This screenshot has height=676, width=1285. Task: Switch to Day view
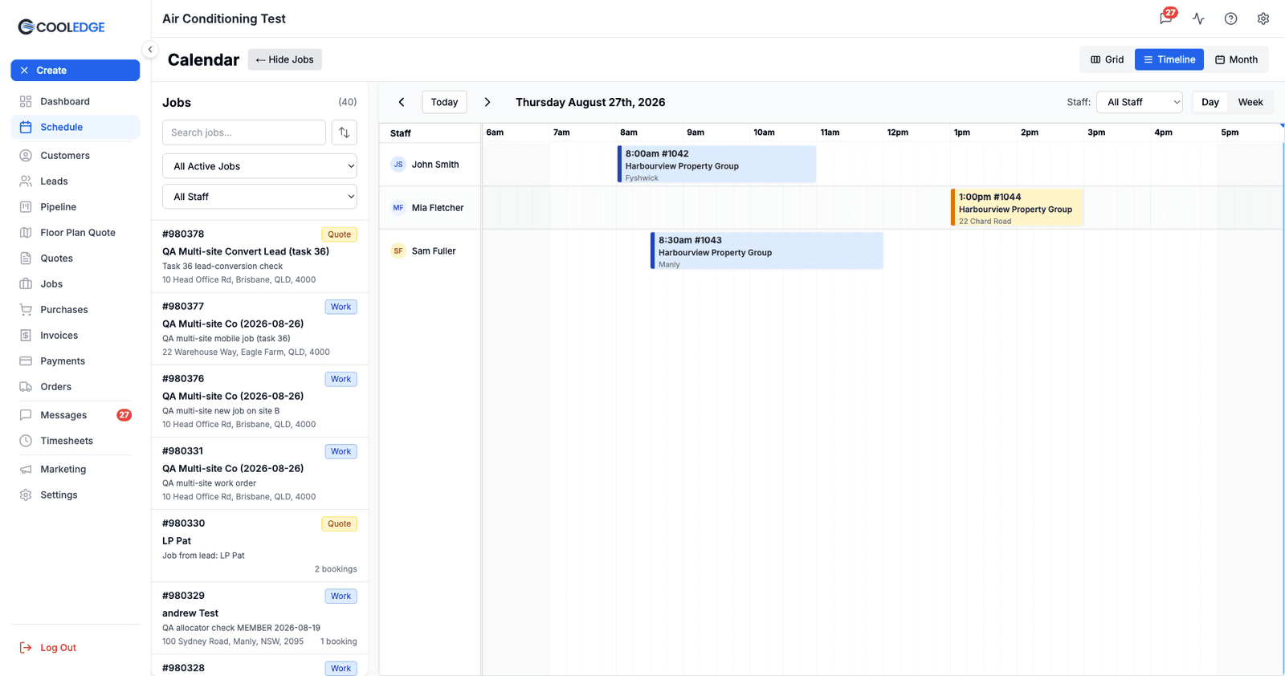coord(1210,102)
